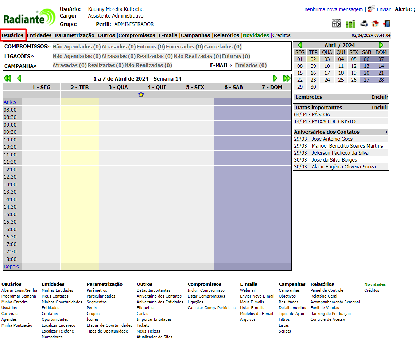Screen dimensions: 415x338
Task: Click the printer icon
Action: click(x=364, y=24)
